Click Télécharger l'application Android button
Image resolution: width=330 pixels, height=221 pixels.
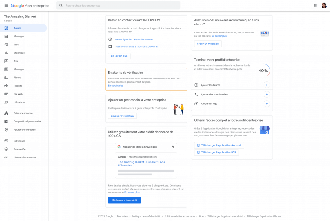point(219,145)
